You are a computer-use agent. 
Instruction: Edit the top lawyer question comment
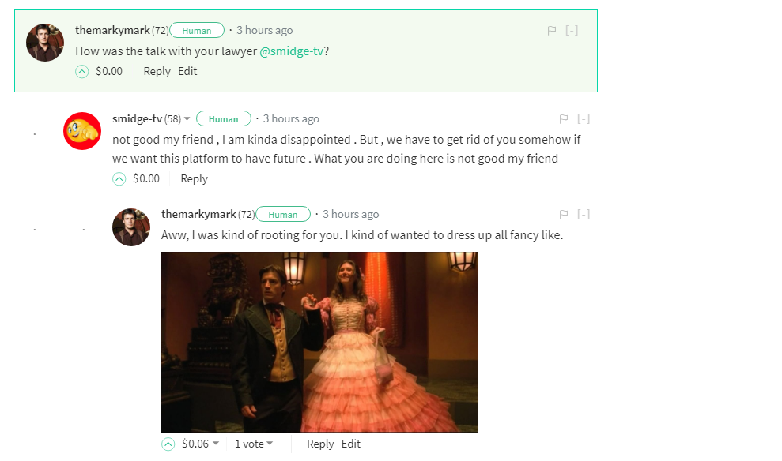[187, 71]
